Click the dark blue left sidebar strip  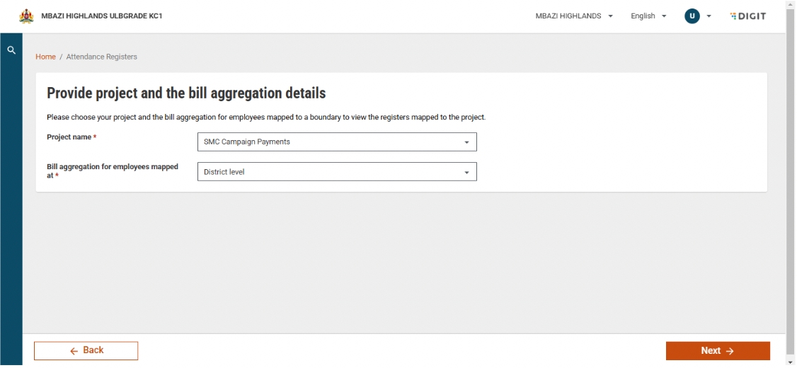11,212
